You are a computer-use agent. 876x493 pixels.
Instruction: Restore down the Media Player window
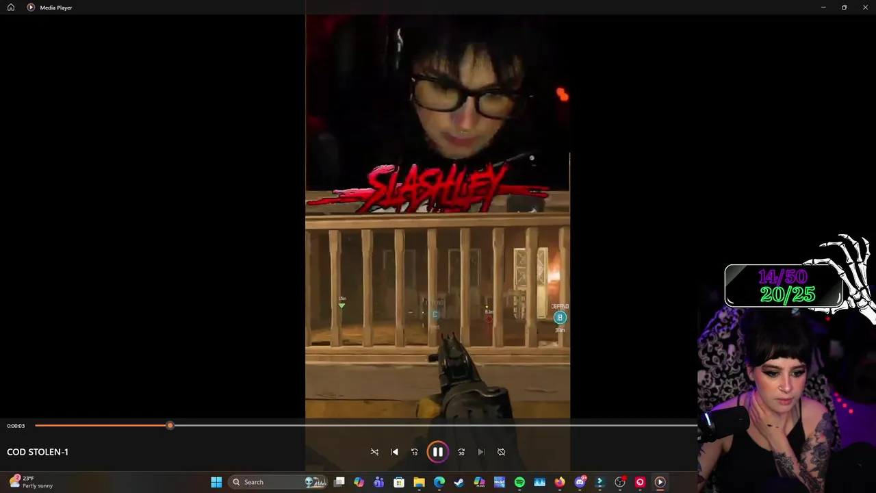click(x=845, y=8)
